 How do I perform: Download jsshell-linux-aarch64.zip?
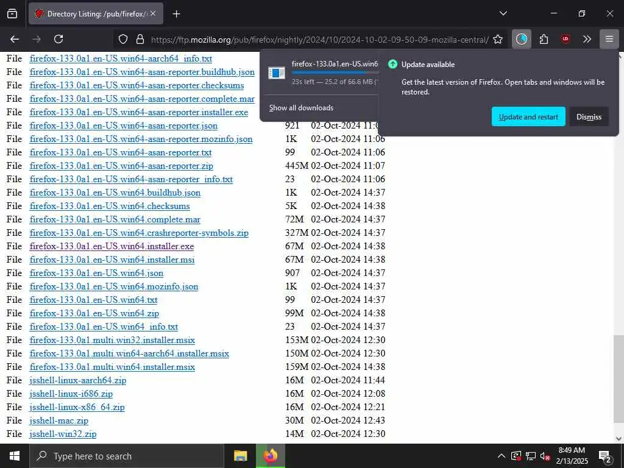tap(77, 380)
